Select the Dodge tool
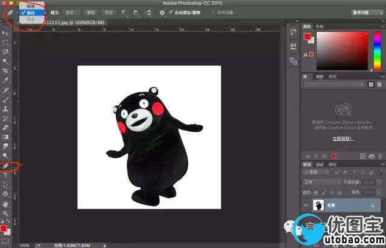386x248 pixels. click(5, 156)
